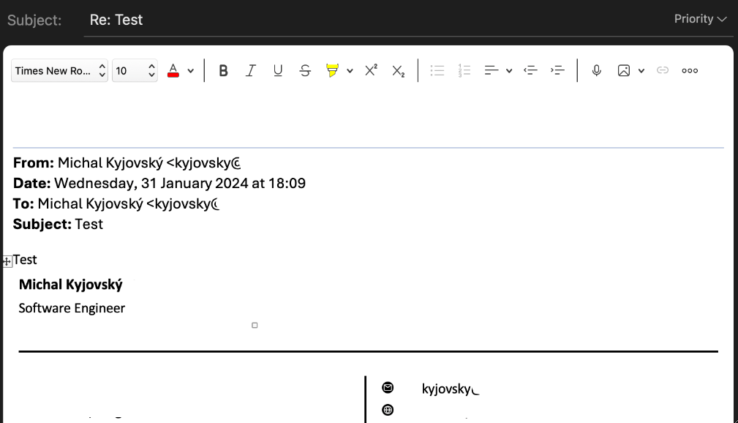Open alignment options dropdown arrow

coord(509,71)
